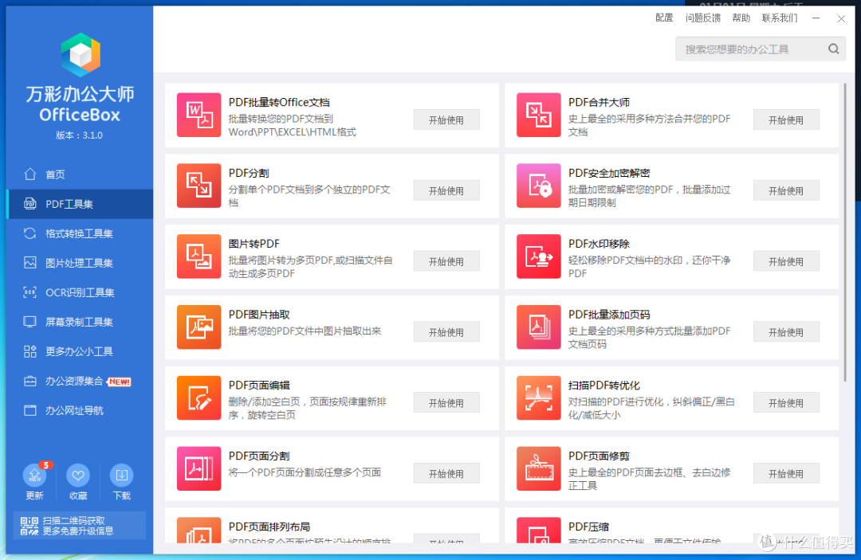The image size is (861, 560).
Task: Open the PDF图片抽取 extraction tool icon
Action: [198, 327]
